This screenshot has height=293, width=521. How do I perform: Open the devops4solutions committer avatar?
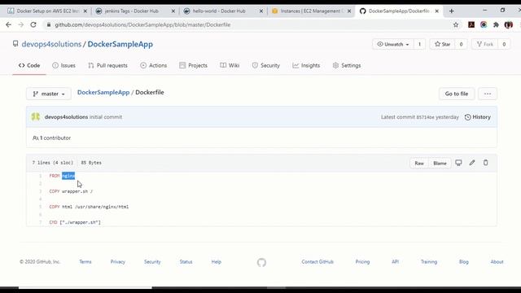(36, 117)
